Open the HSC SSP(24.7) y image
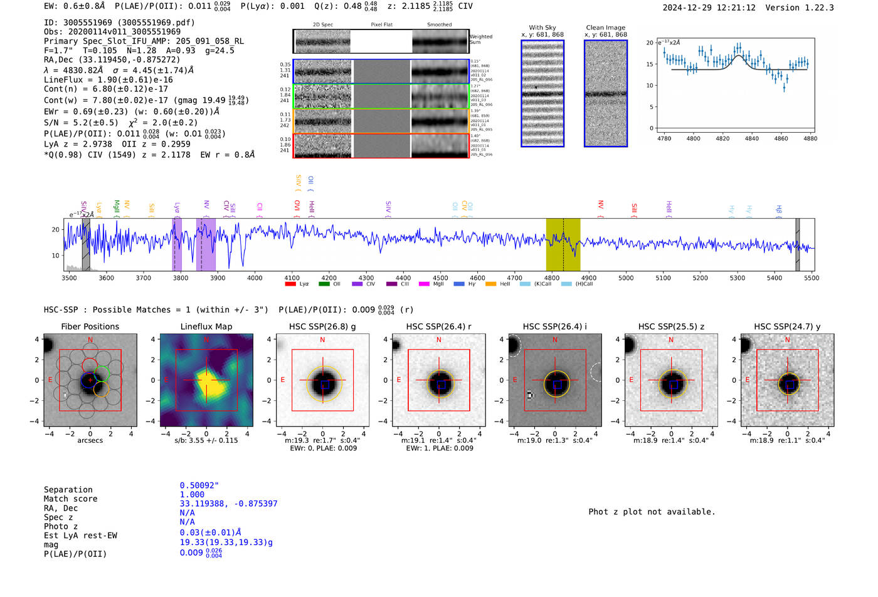The height and width of the screenshot is (597, 878). pos(788,380)
